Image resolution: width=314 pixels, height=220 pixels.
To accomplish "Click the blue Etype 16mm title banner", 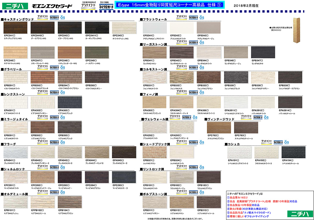I will (x=170, y=5).
